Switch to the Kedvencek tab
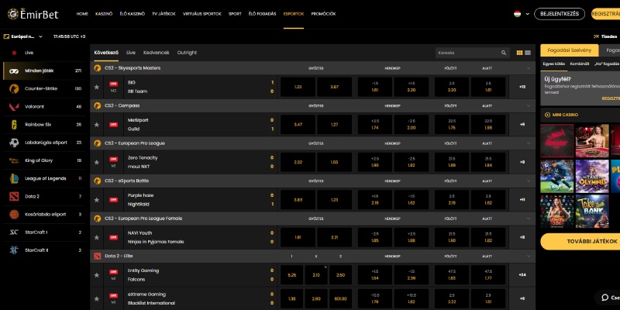The height and width of the screenshot is (310, 620). (157, 53)
